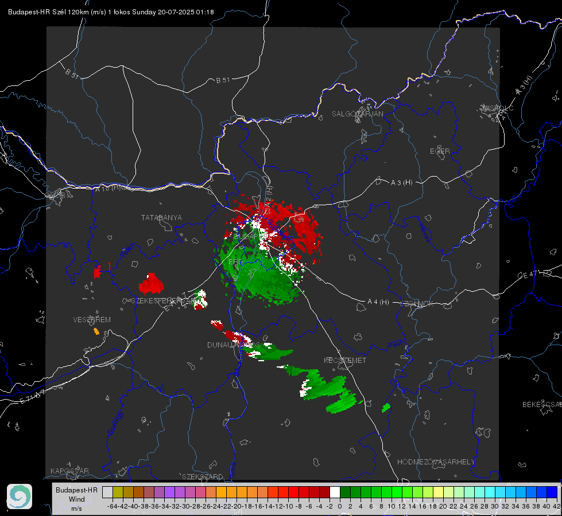Click the legend value label -64

pyautogui.click(x=113, y=506)
